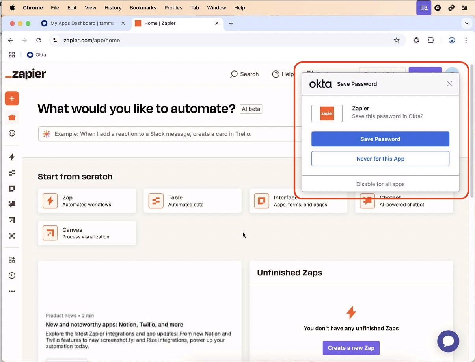Close the Okta Save Password popup

449,84
